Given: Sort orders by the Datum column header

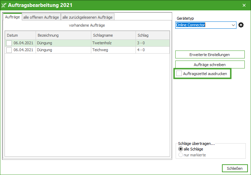Looking at the screenshot, I should click(20, 35).
